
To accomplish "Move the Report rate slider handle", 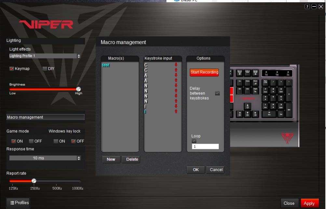I will point(34,181).
